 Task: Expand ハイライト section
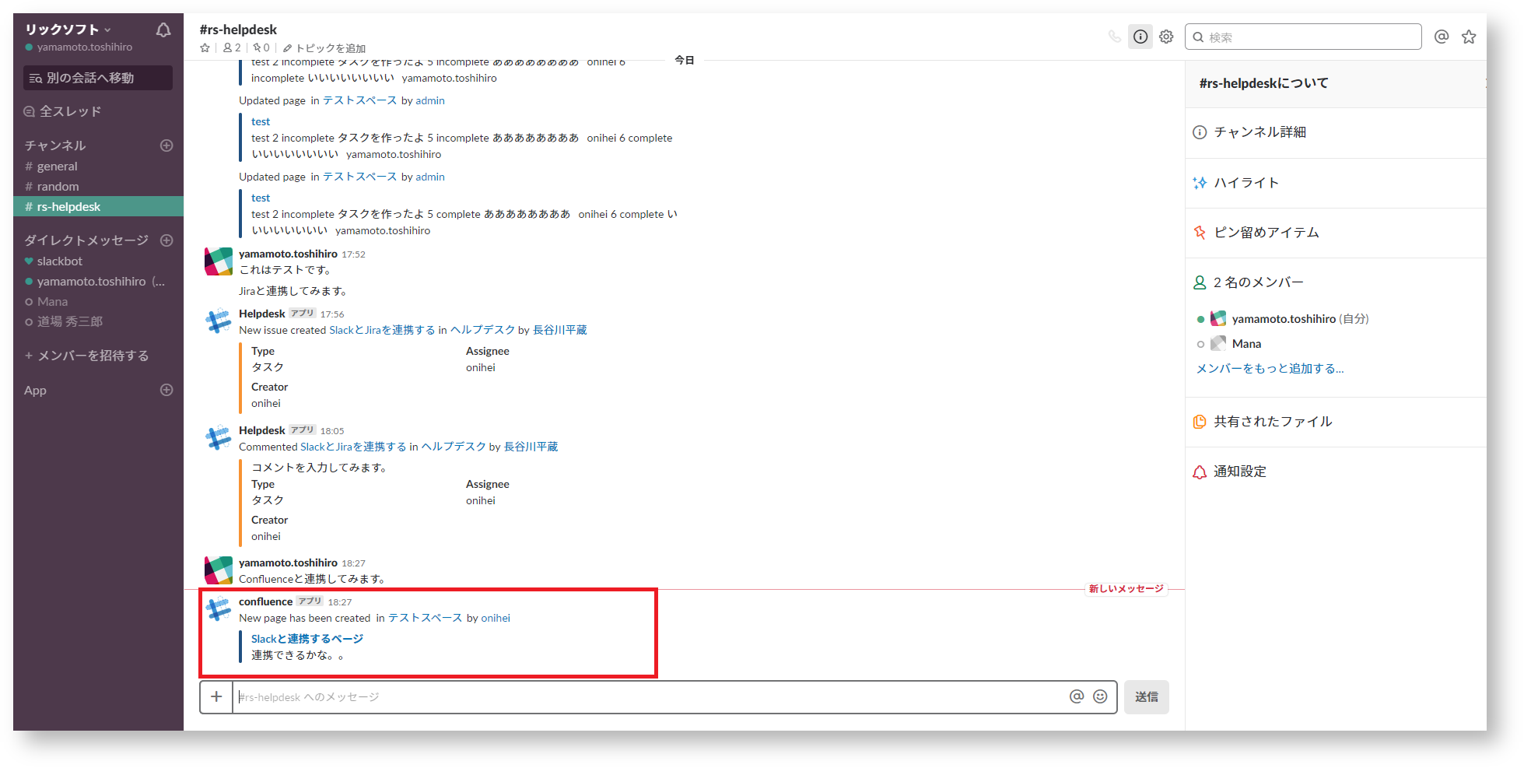tap(1336, 183)
